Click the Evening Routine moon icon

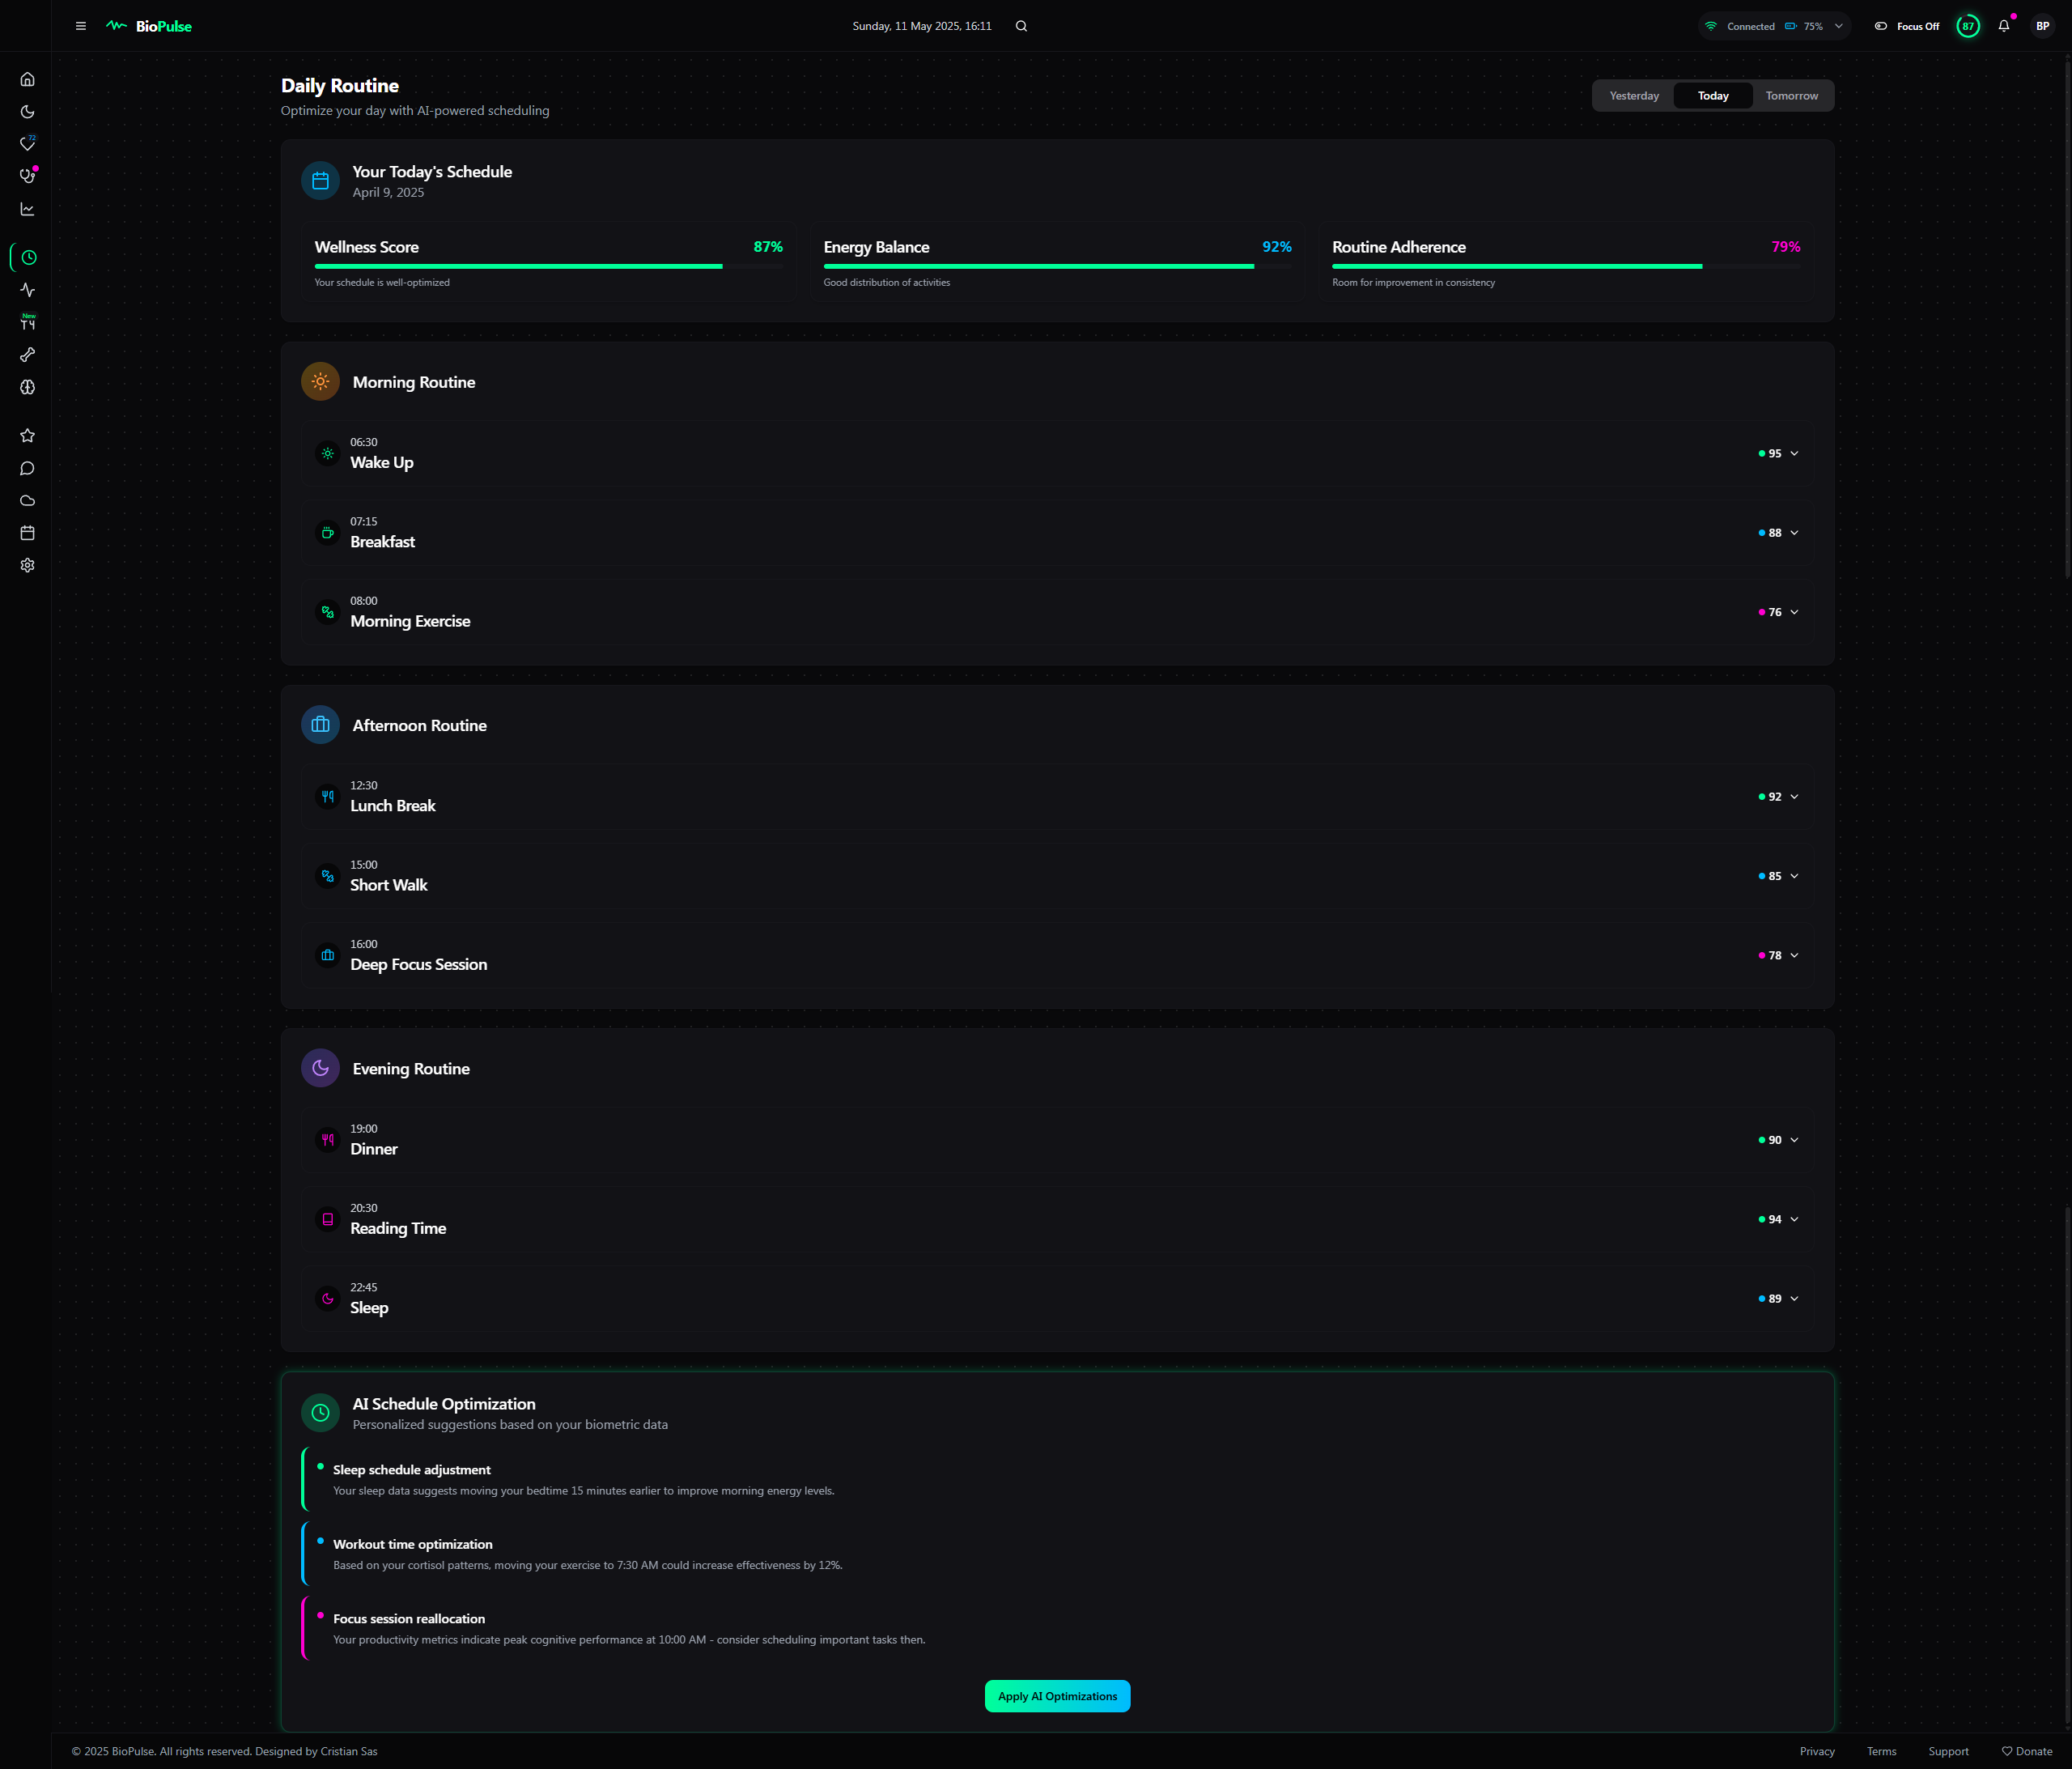320,1068
